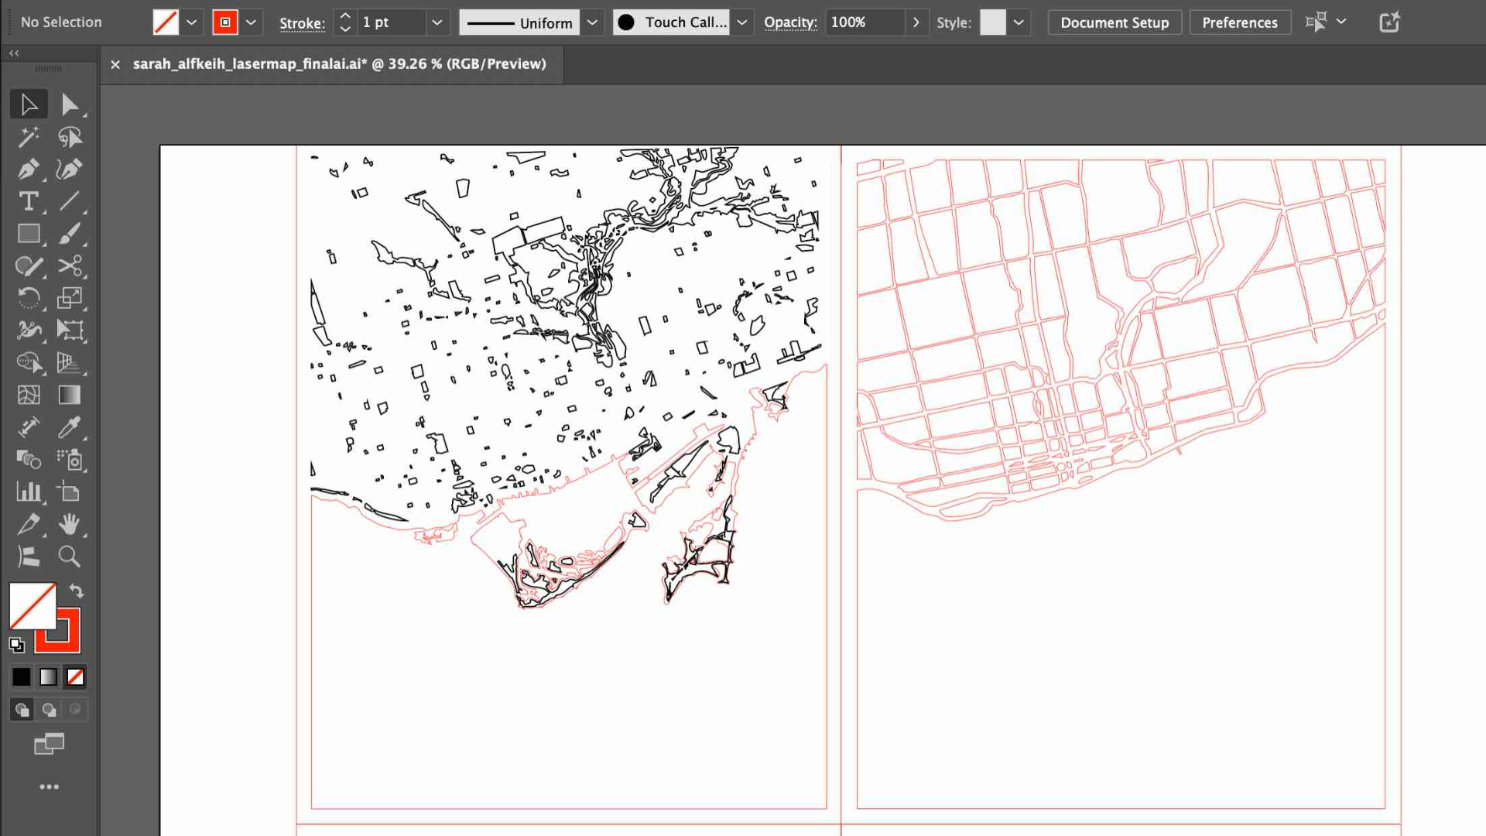
Task: Open Document Setup
Action: [1114, 22]
